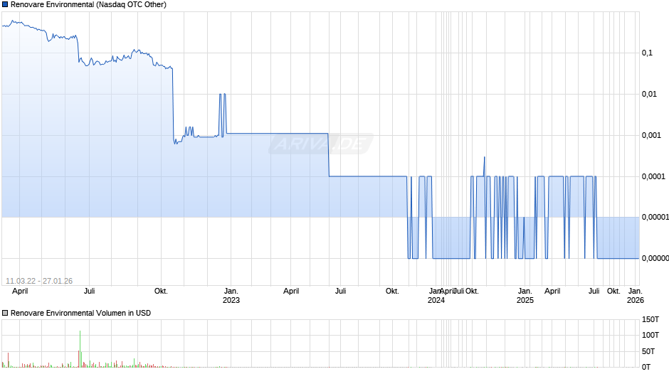Click the 'Jan. 2025' x-axis label
The image size is (669, 374).
tap(525, 296)
